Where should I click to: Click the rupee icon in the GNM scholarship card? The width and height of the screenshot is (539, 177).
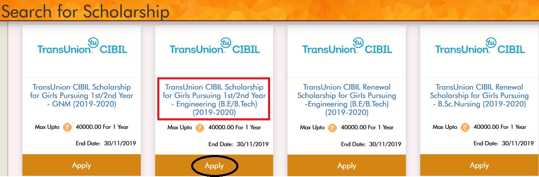coord(67,127)
